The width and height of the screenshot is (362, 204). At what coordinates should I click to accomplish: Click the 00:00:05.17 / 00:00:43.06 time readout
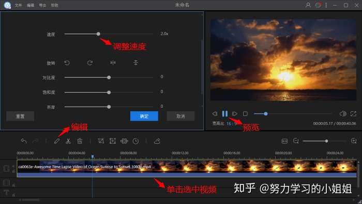pyautogui.click(x=335, y=124)
